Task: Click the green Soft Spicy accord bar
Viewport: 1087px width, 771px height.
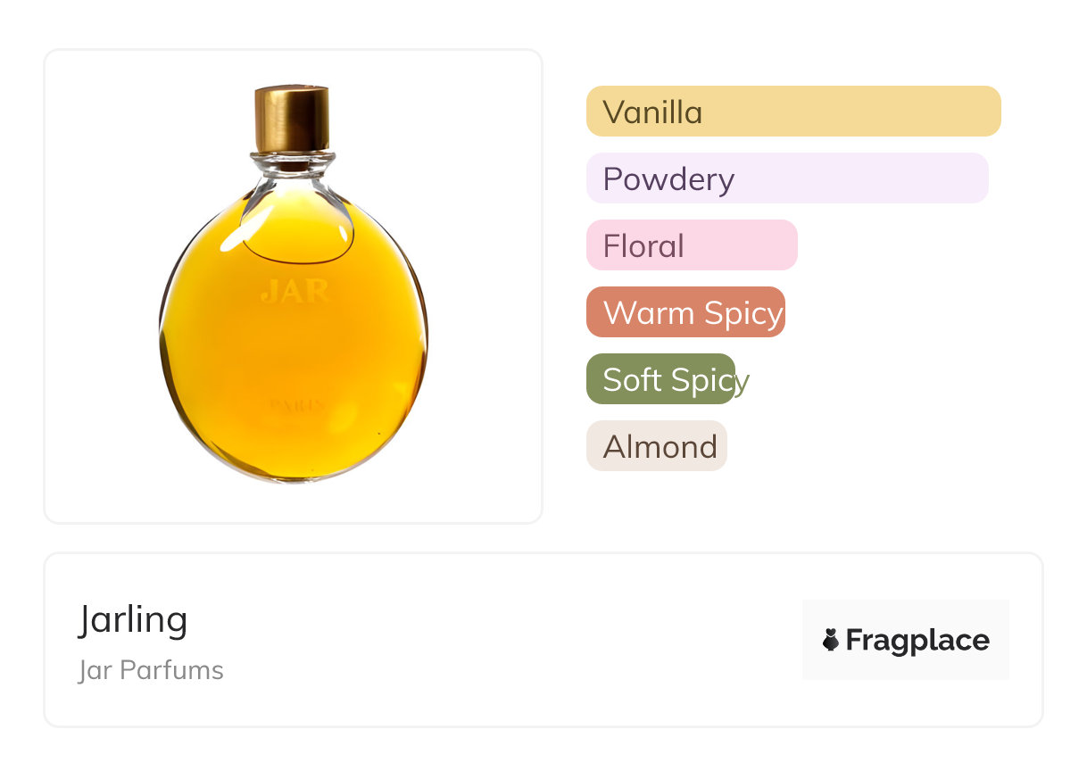Action: (660, 379)
